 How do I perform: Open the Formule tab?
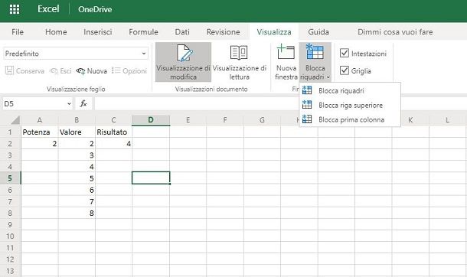pos(143,32)
